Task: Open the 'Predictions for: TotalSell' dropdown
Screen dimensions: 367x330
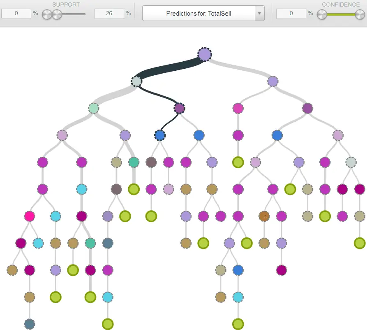Action: (203, 13)
